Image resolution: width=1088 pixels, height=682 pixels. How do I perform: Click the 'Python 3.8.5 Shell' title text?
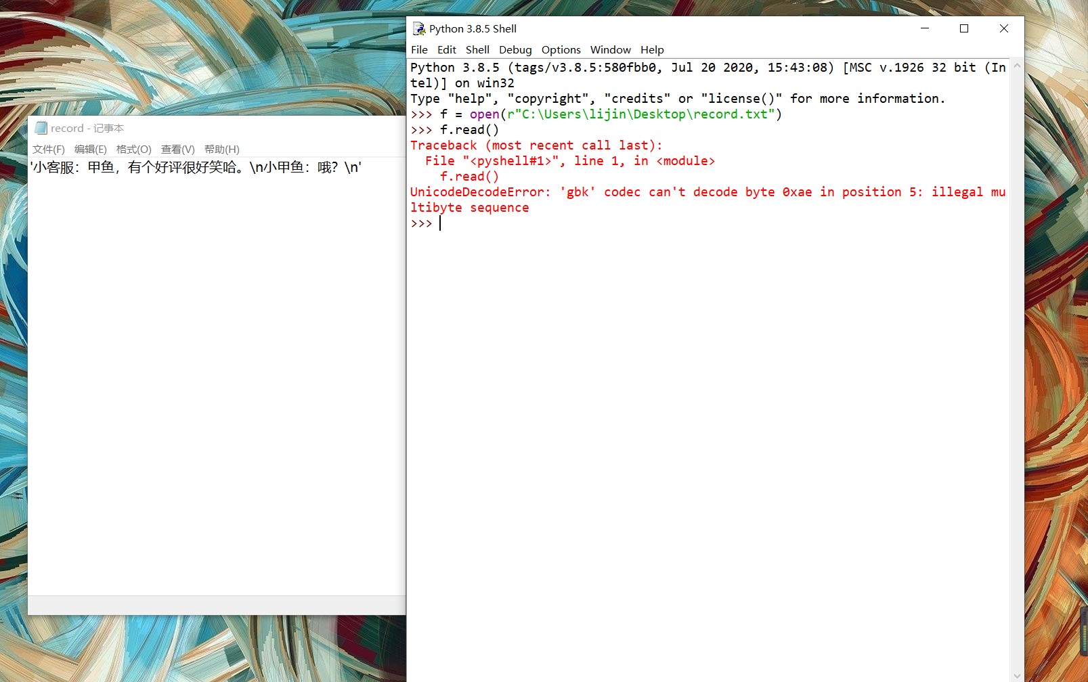[473, 28]
